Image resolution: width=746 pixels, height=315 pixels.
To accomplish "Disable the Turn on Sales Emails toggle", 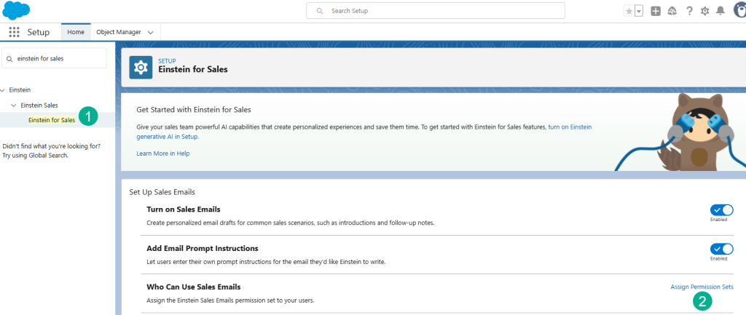I will 721,210.
